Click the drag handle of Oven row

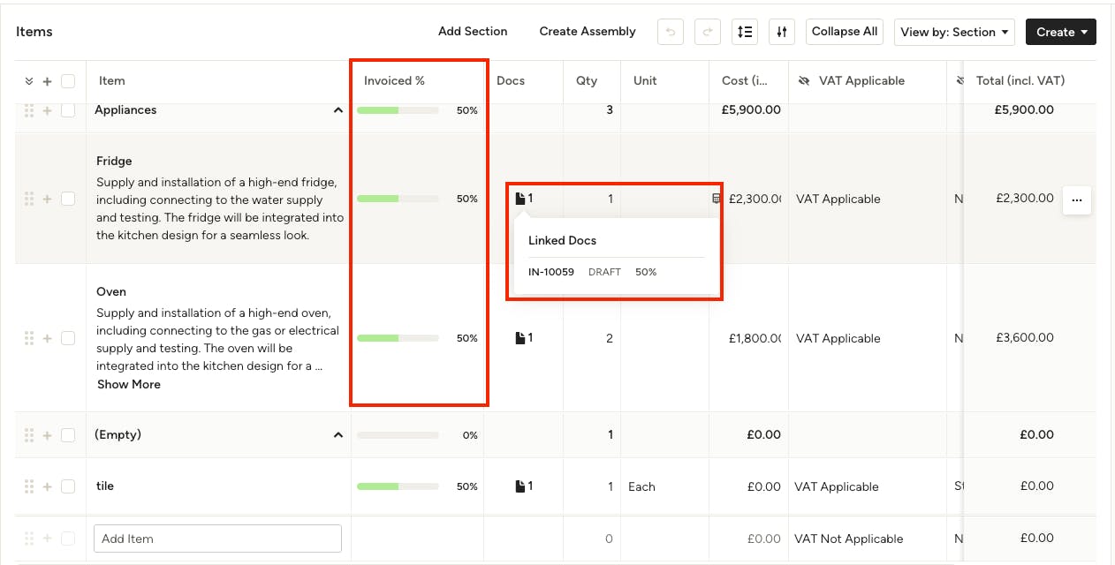pos(29,338)
